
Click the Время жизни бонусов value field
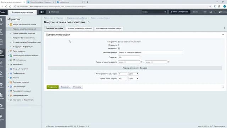122,79
